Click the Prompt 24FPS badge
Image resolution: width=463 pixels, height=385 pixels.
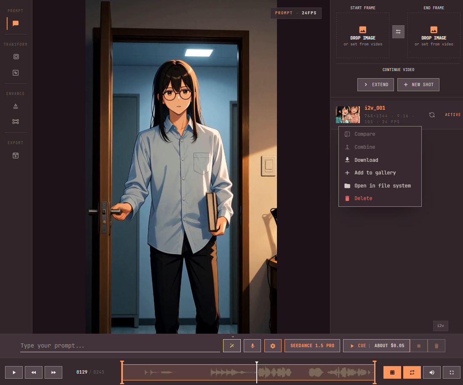coord(295,13)
